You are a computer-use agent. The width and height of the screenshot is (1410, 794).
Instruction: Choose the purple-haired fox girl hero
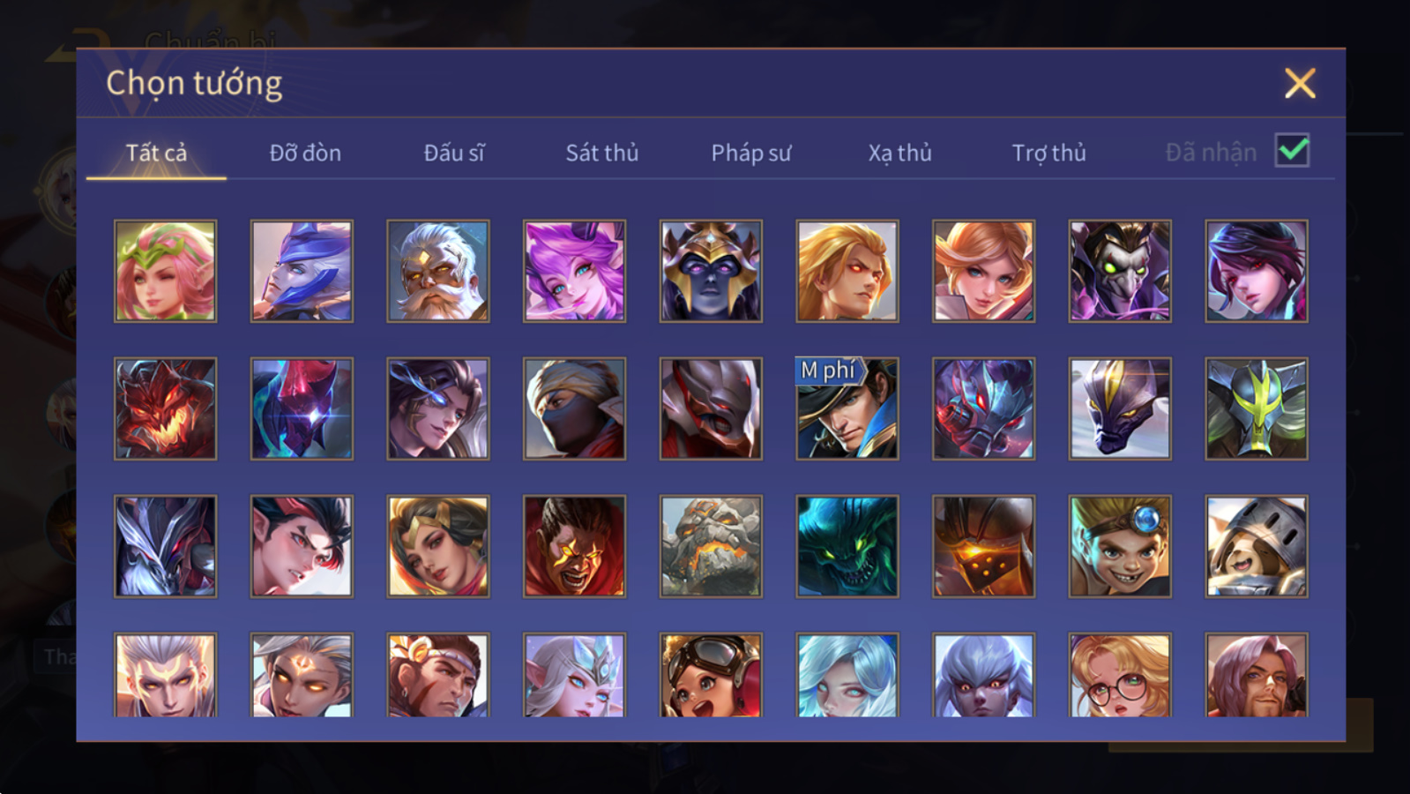pos(574,271)
